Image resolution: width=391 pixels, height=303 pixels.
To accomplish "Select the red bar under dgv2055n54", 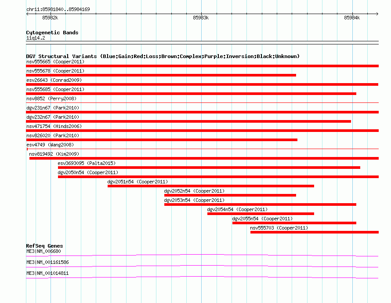I will (x=294, y=223).
